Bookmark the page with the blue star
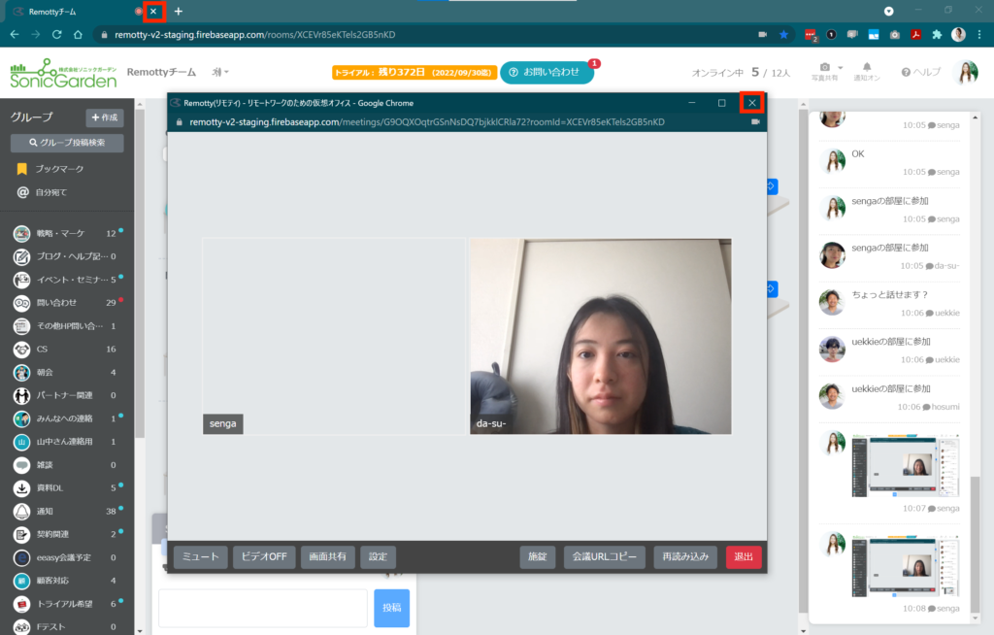Image resolution: width=994 pixels, height=635 pixels. (x=783, y=35)
